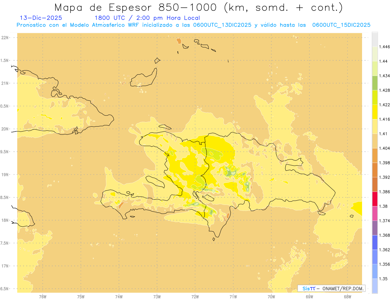Click the '6.5N' latitude label

coord(5,289)
